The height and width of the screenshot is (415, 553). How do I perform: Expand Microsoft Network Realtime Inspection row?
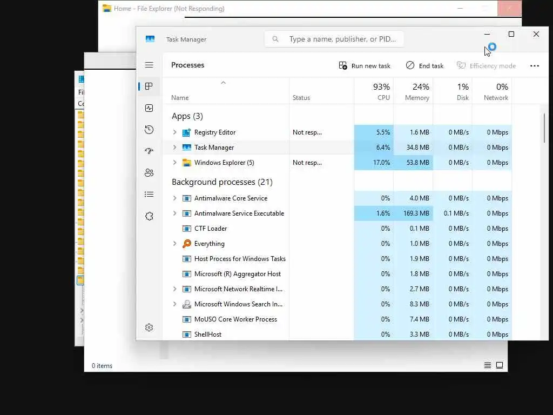coord(174,289)
